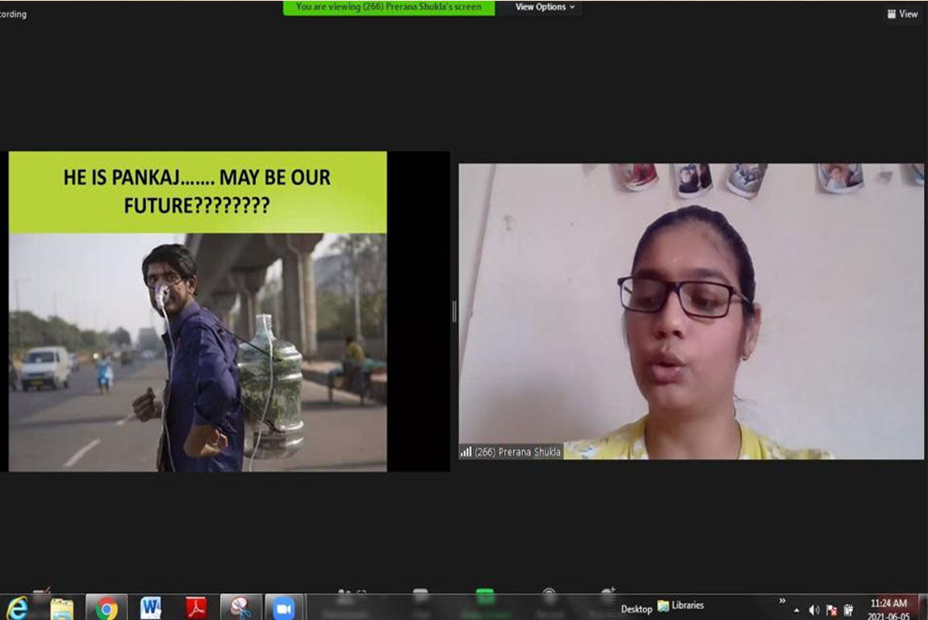Viewport: 928px width, 620px height.
Task: Click the Zoom app icon in taskbar
Action: click(x=284, y=608)
